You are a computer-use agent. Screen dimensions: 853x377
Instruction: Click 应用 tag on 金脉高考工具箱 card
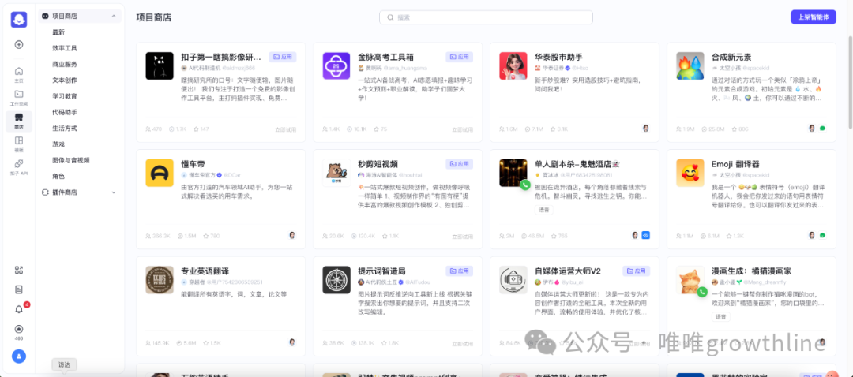coord(460,57)
